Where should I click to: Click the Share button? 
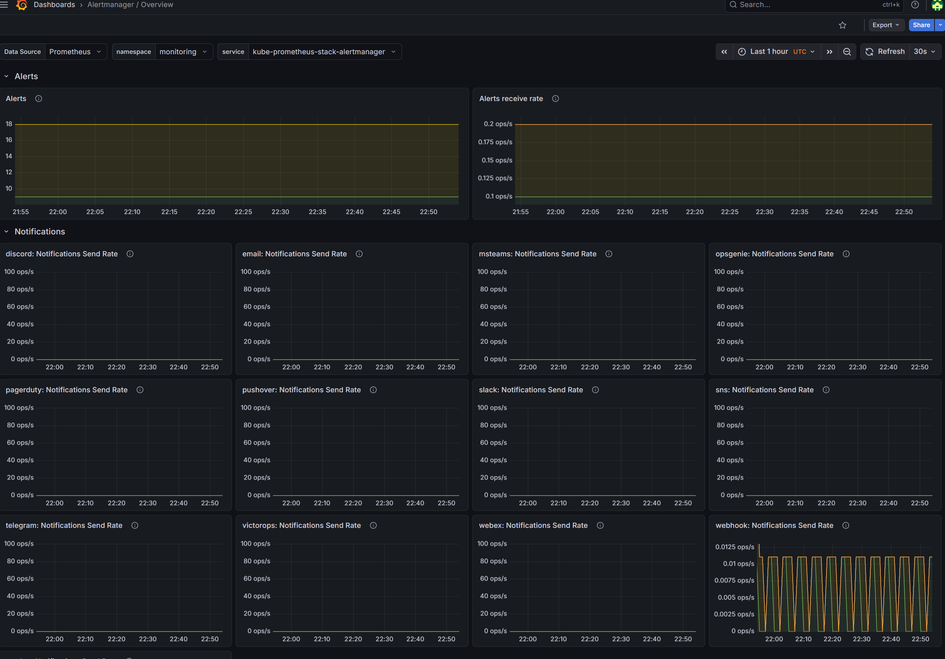[x=921, y=25]
